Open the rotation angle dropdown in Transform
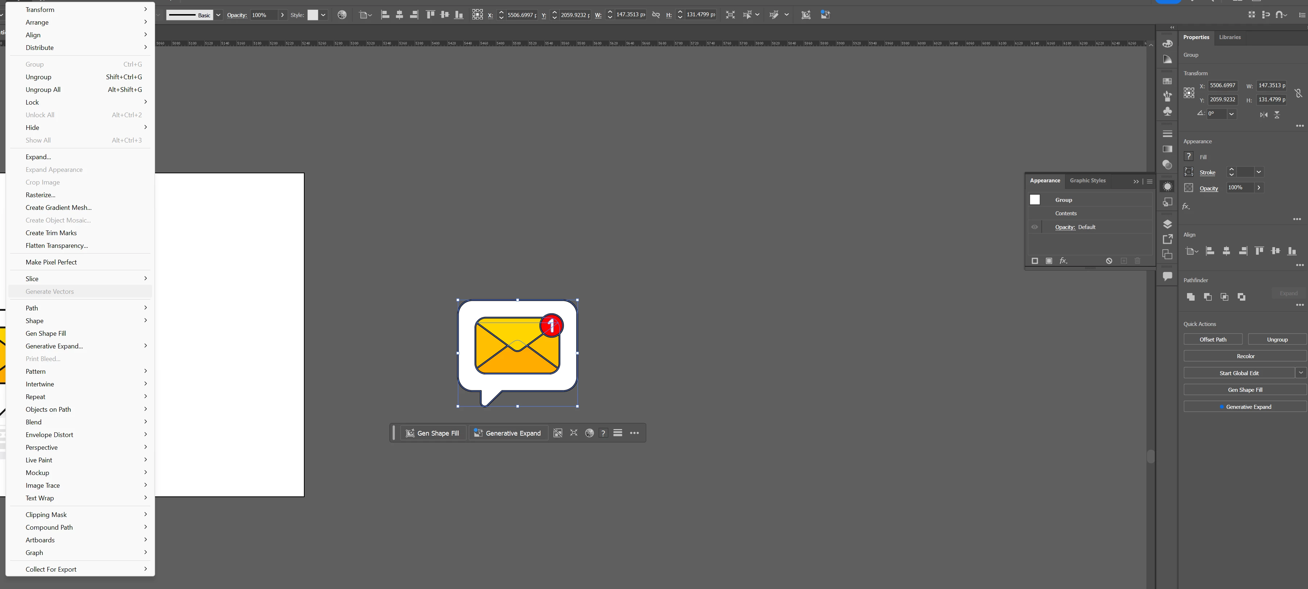 point(1231,114)
